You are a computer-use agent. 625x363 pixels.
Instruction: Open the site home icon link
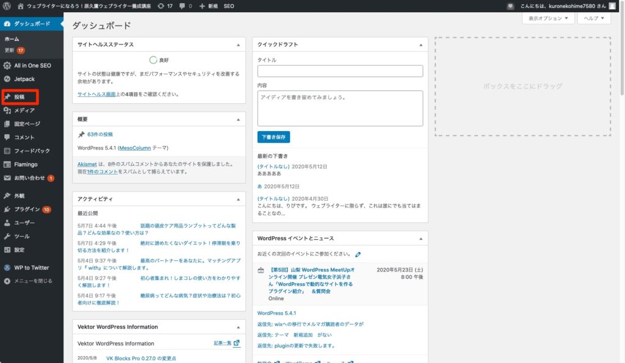click(x=21, y=6)
